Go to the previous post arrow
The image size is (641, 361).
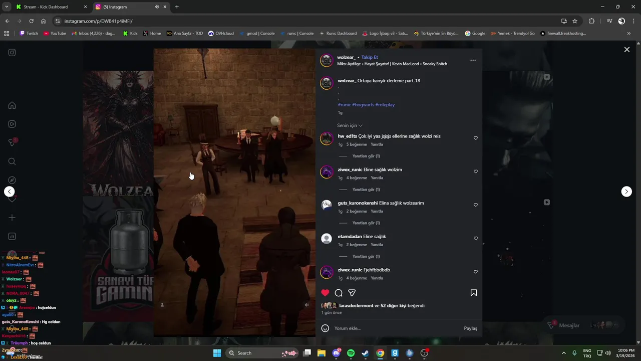coord(10,192)
